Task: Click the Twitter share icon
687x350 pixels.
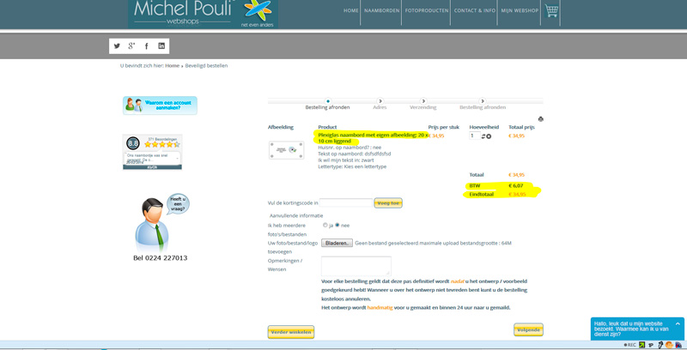Action: (x=117, y=46)
